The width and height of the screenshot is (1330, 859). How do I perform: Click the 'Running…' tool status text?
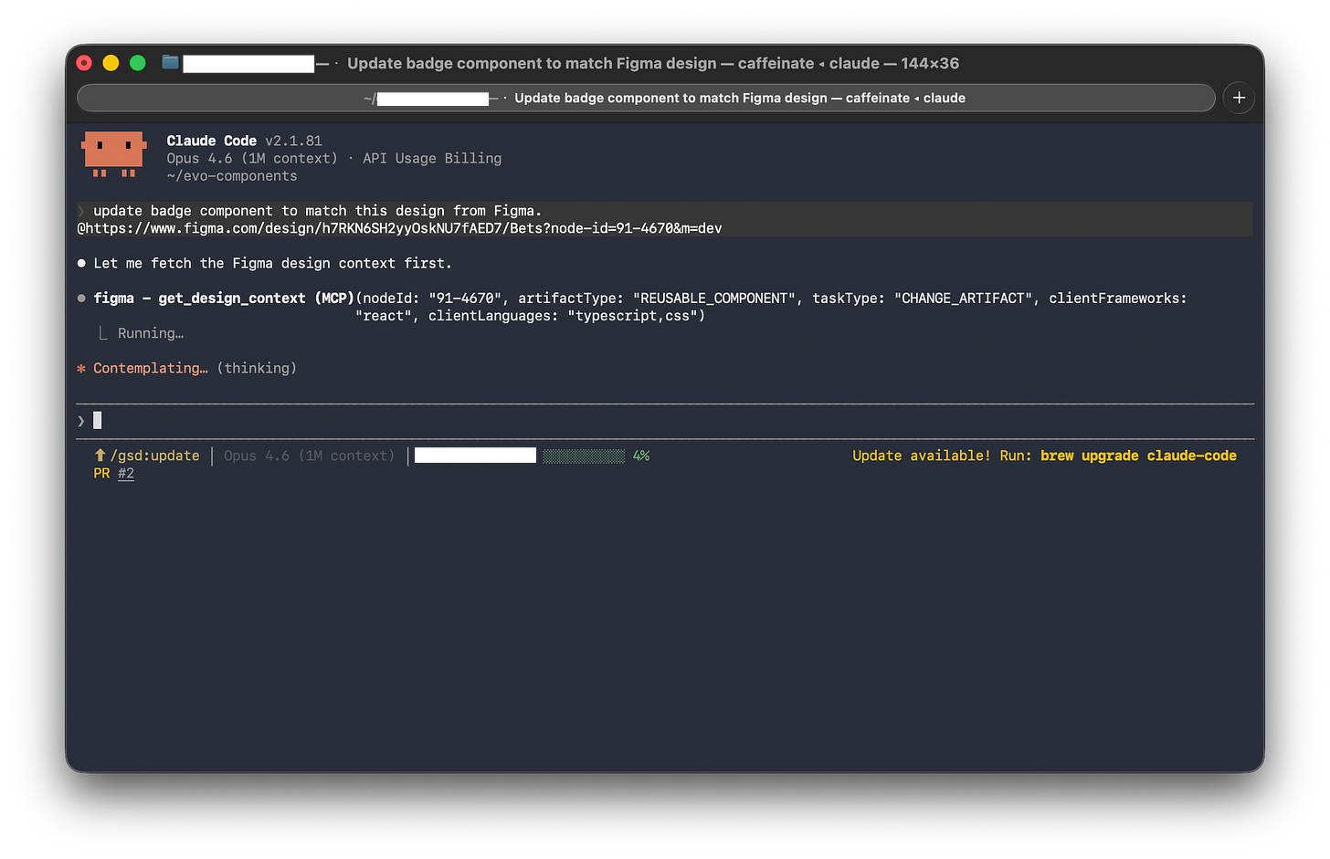[x=151, y=333]
